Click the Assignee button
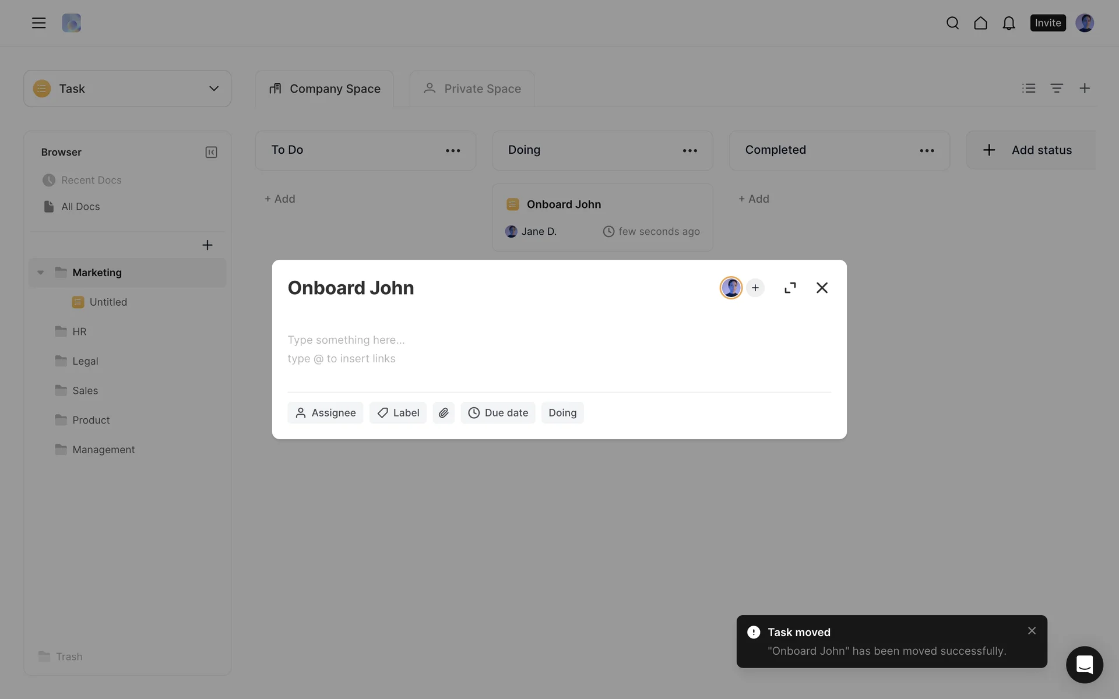This screenshot has height=699, width=1119. click(325, 412)
